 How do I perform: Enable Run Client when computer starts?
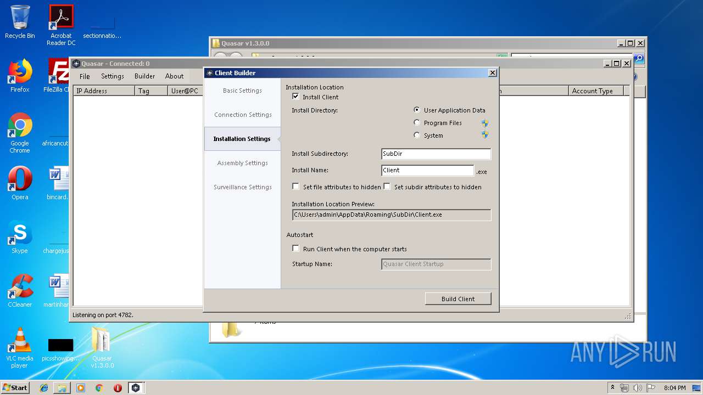(296, 249)
